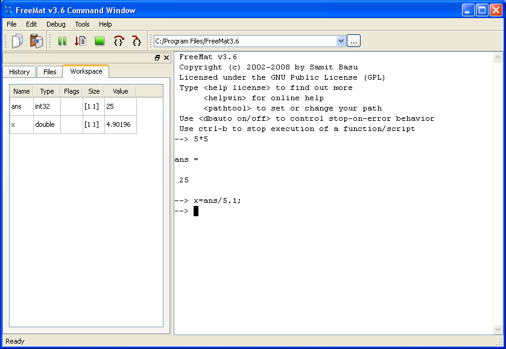Click the console scrollbar up arrow
Viewport: 506px width, 349px height.
coord(498,57)
